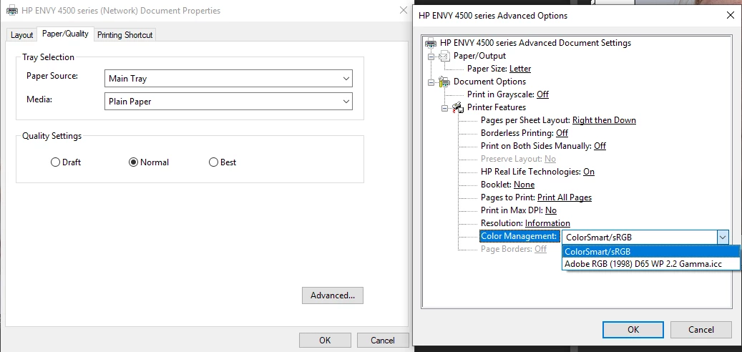Collapse the Paper/Output tree node
This screenshot has width=742, height=352.
431,57
